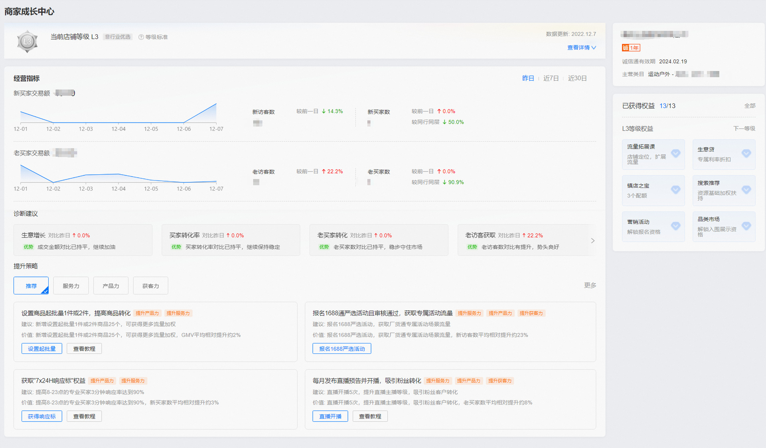Click the diamond icon on 镇店之宝
The image size is (766, 448).
click(x=675, y=189)
